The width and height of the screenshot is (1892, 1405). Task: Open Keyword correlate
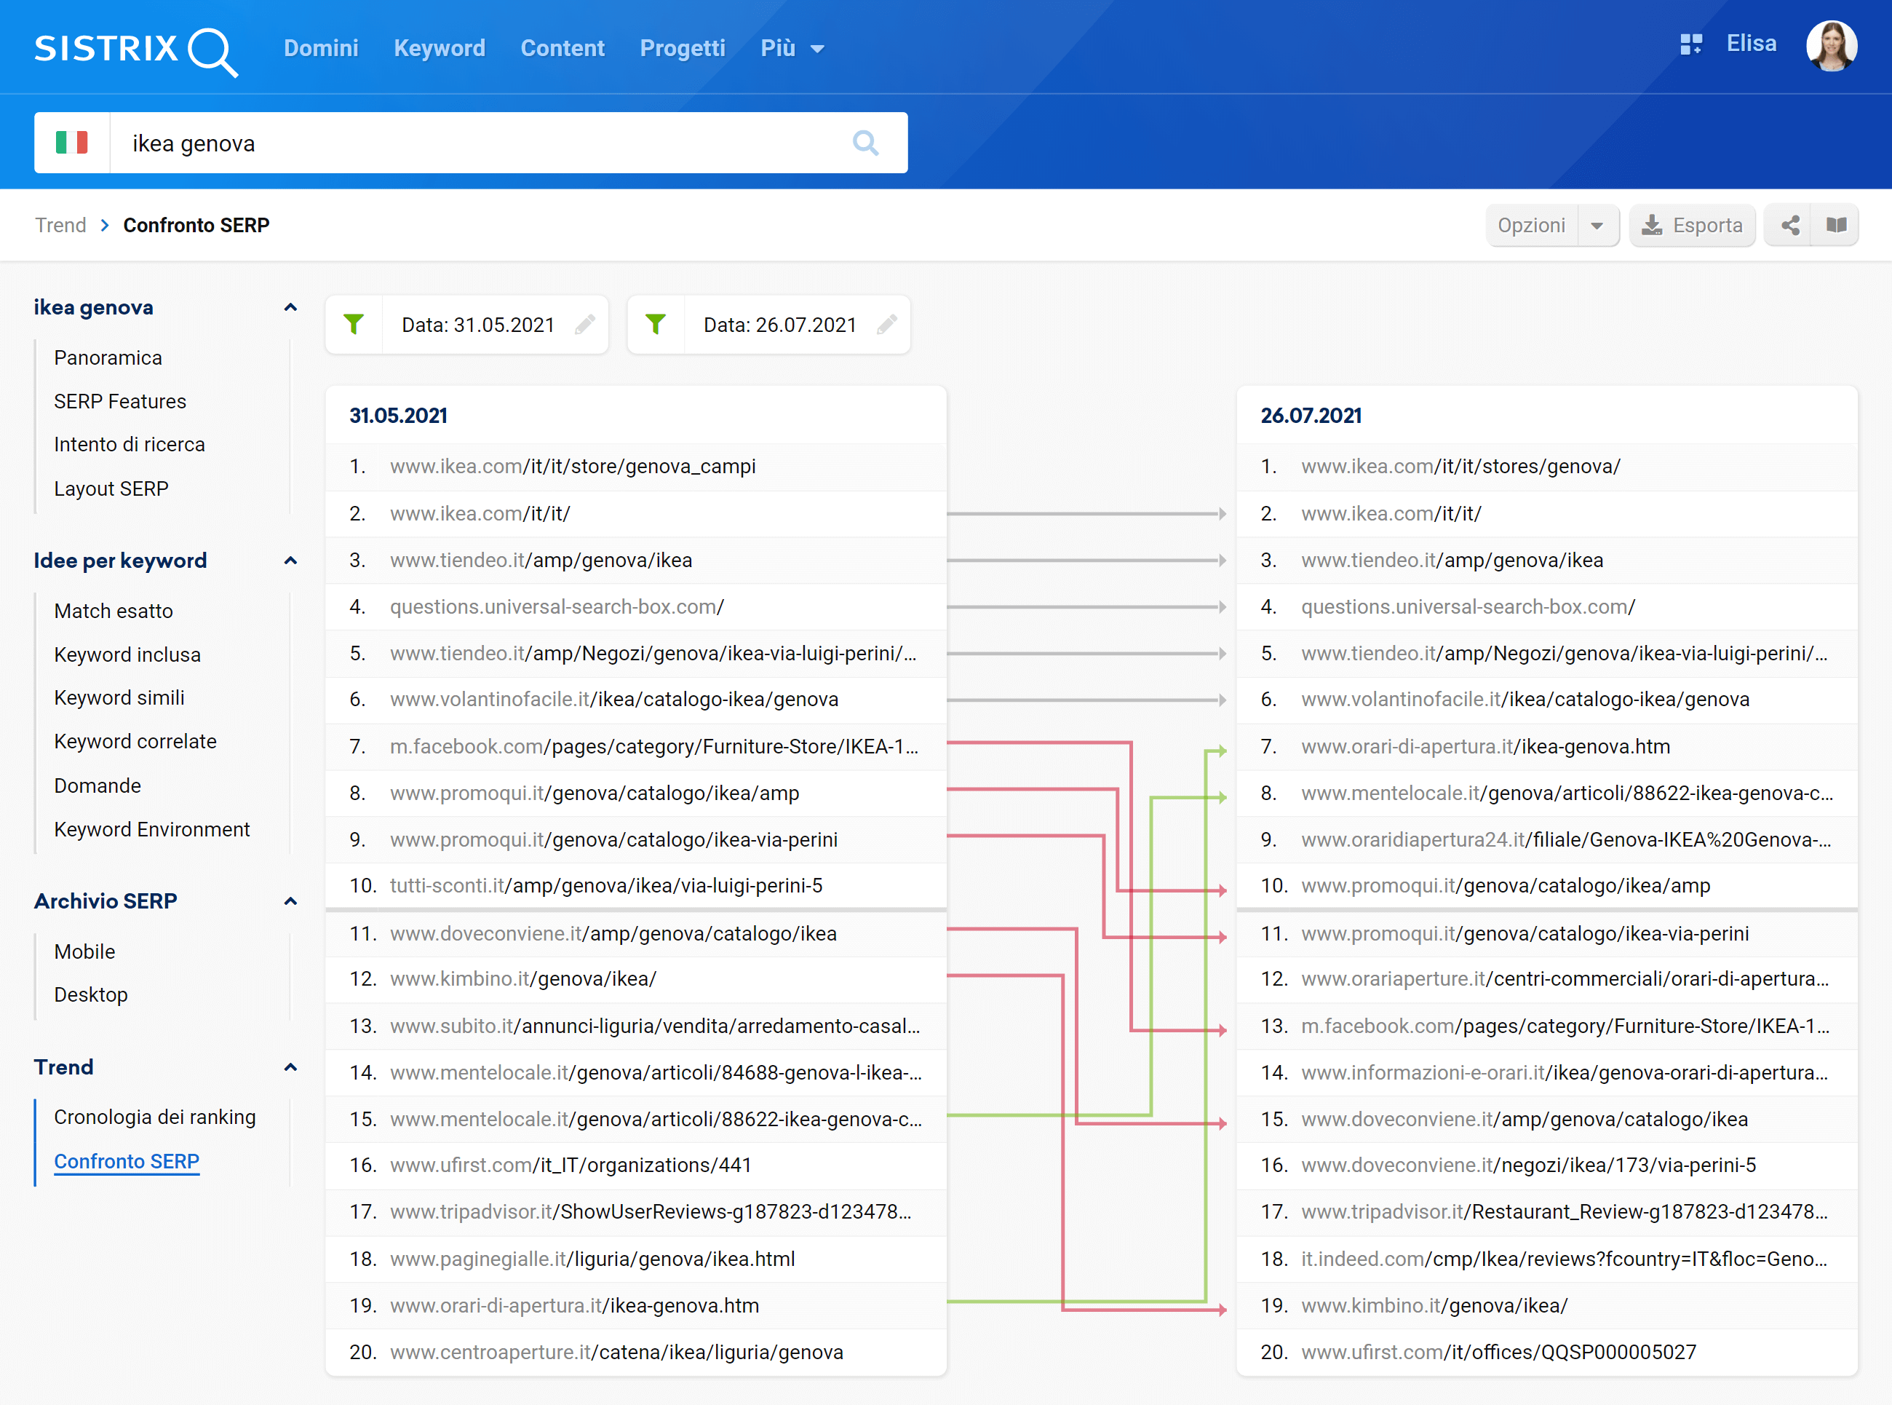coord(135,742)
